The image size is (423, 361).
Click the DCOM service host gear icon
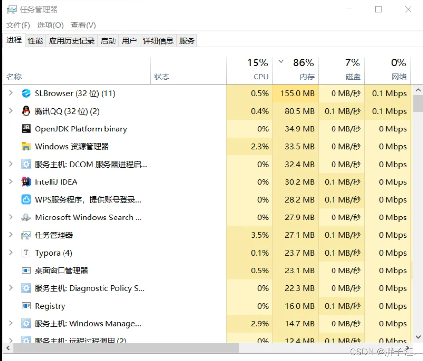26,164
